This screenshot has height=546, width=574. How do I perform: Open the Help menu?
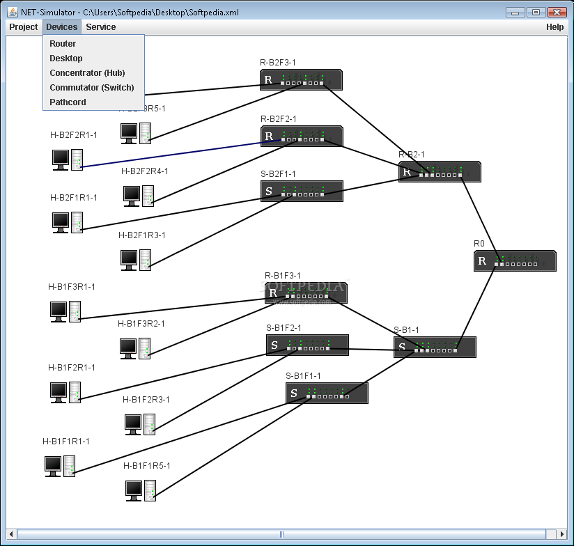(x=554, y=27)
